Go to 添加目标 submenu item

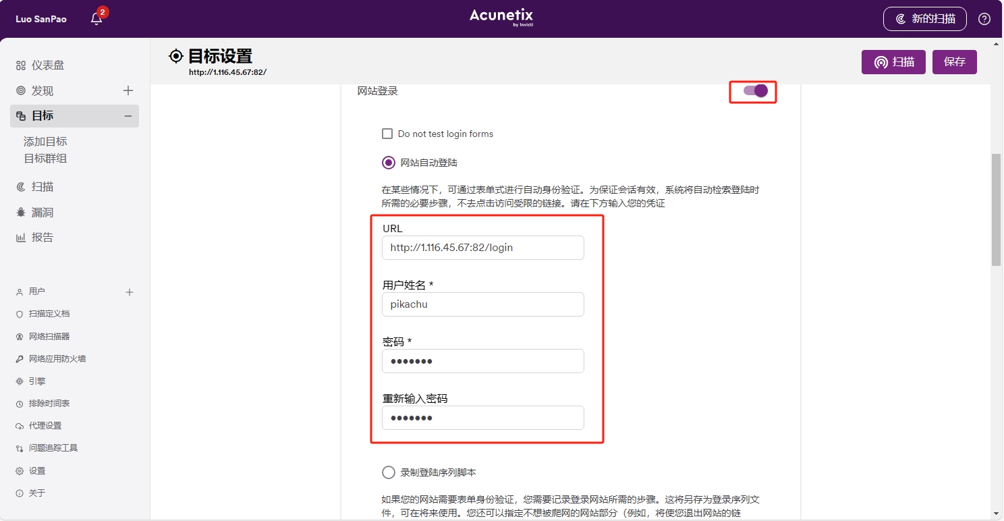point(45,142)
